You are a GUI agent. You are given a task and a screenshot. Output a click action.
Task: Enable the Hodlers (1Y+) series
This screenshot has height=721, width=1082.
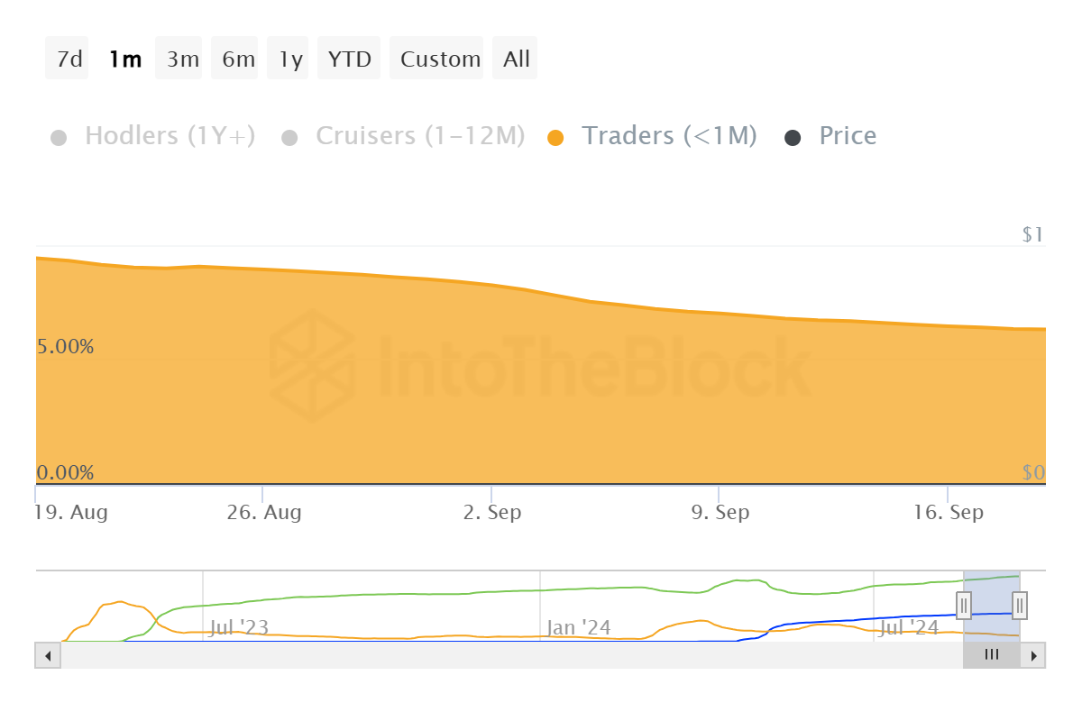170,136
